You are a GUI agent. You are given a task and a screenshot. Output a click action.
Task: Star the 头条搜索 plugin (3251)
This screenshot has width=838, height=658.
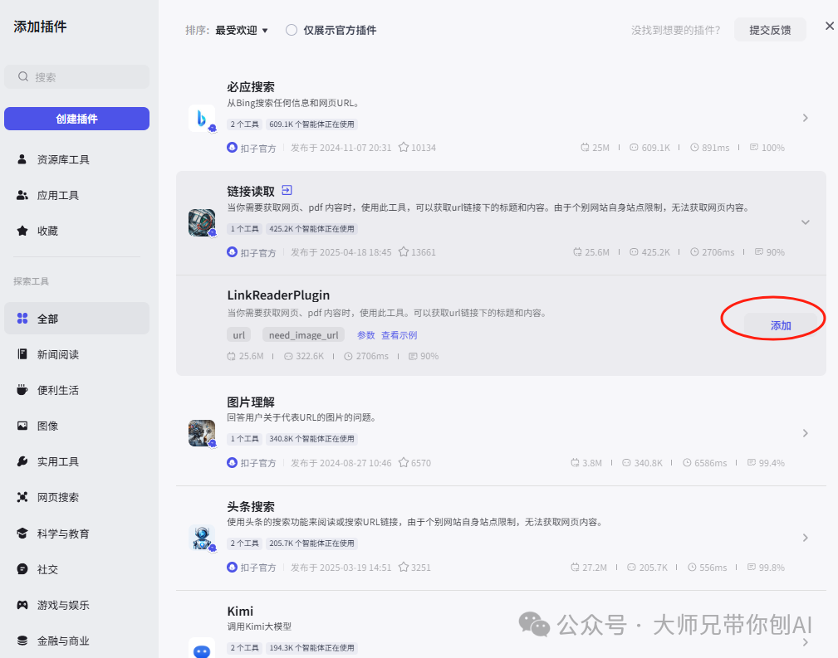(x=404, y=568)
